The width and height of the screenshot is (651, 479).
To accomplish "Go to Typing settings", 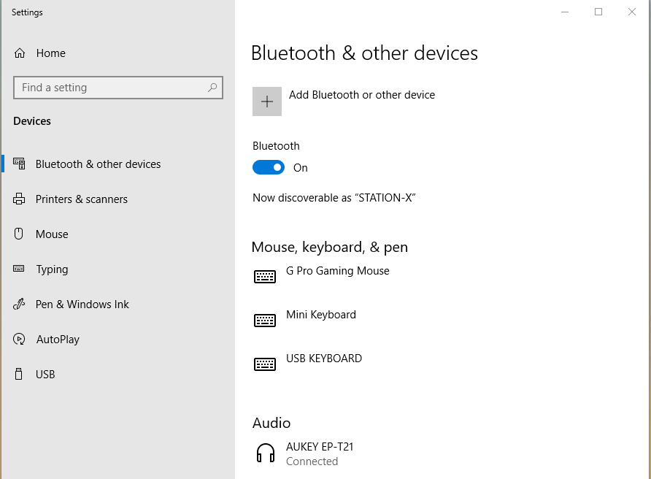I will pyautogui.click(x=52, y=269).
